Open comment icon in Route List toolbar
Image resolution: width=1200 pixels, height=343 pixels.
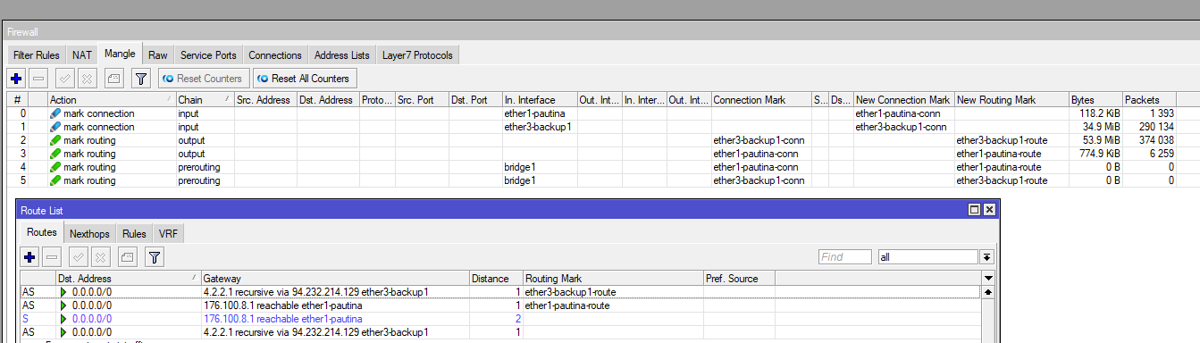(x=126, y=257)
